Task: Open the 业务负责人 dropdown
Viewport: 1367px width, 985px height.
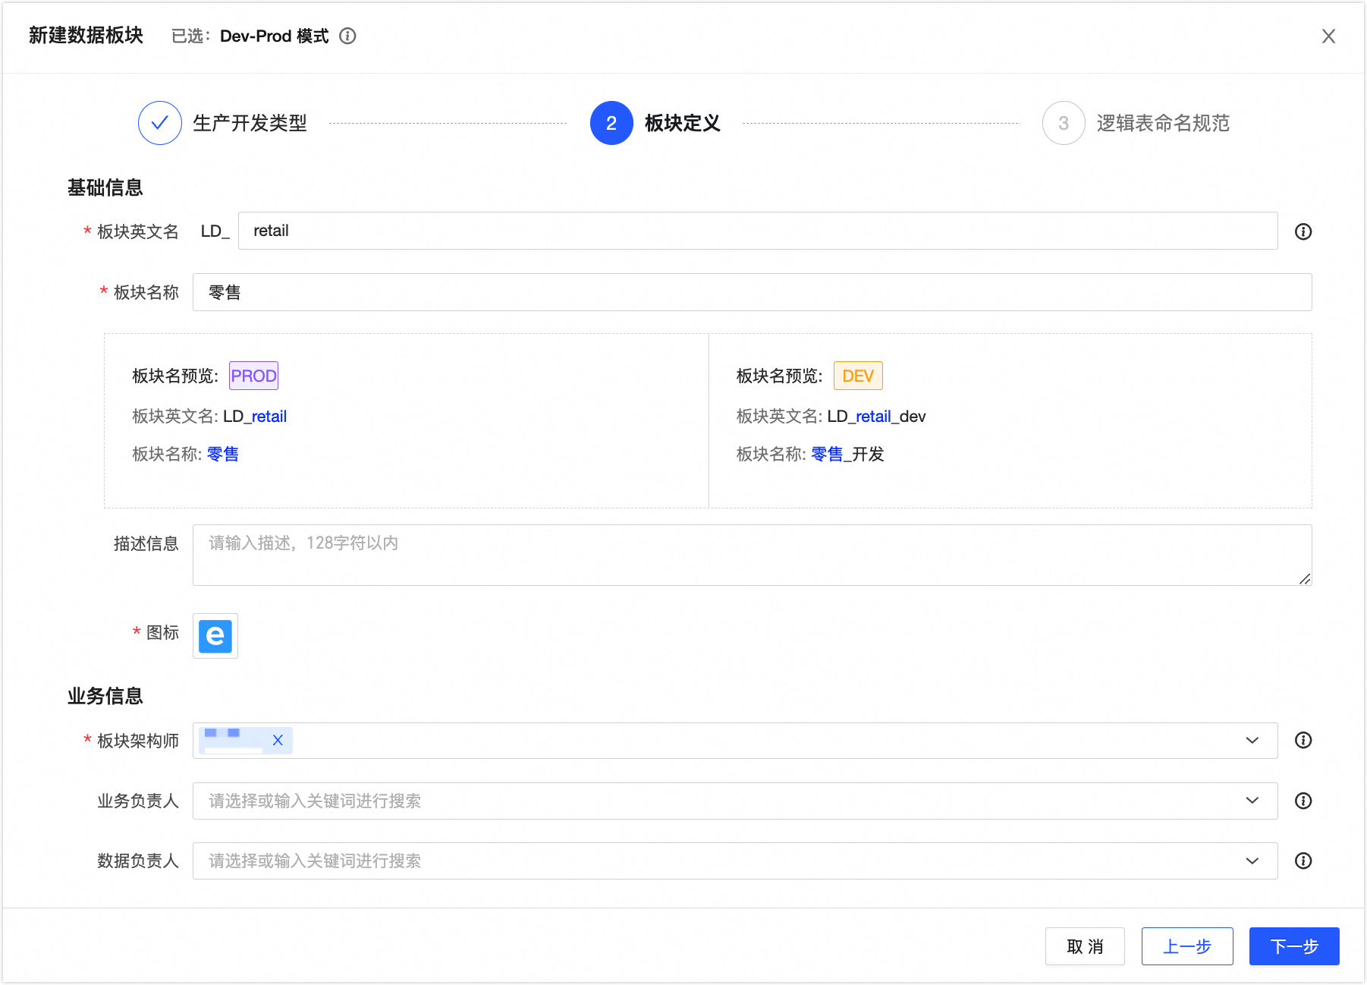Action: click(735, 801)
